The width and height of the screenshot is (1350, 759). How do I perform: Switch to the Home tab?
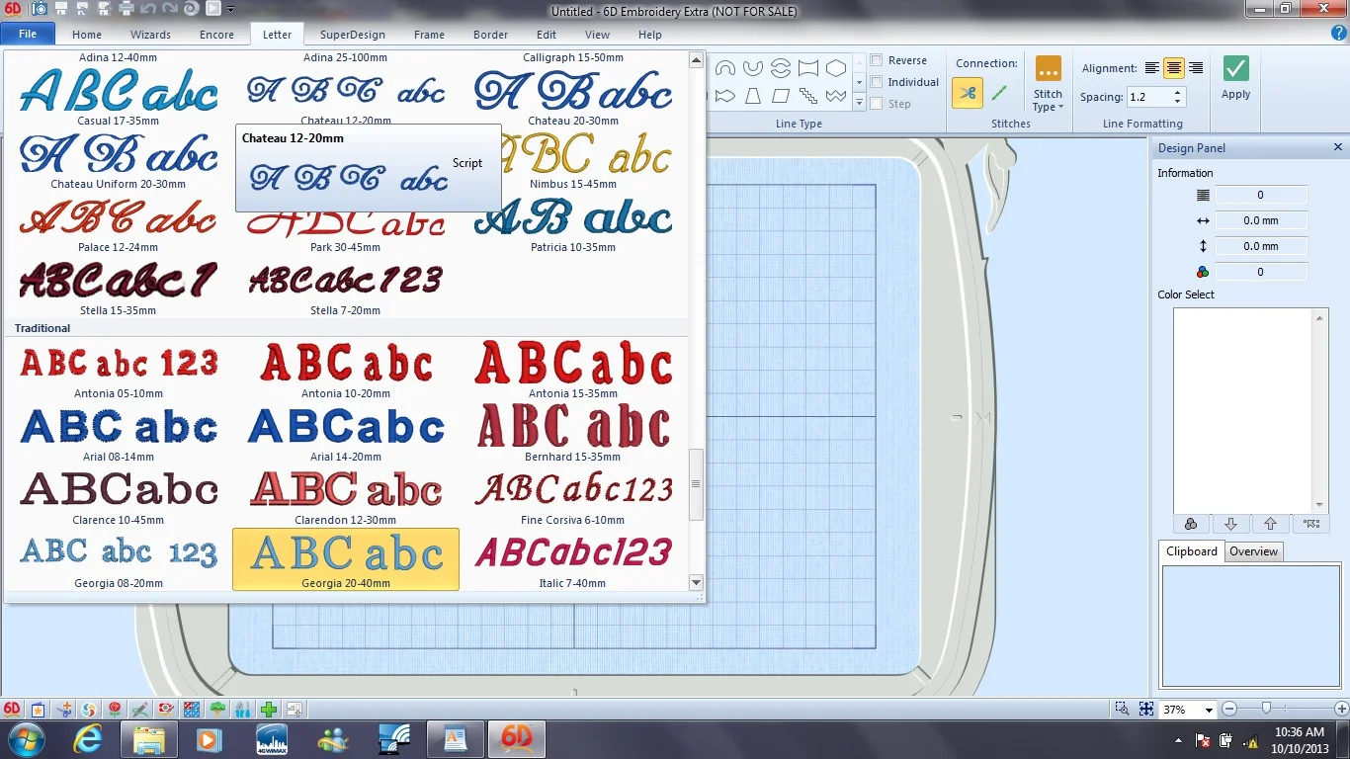tap(87, 35)
